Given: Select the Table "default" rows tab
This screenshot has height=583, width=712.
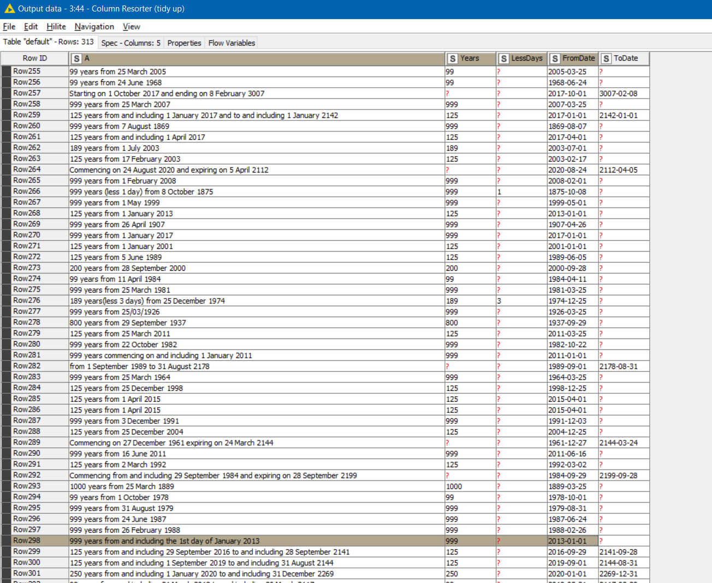Looking at the screenshot, I should (x=49, y=42).
